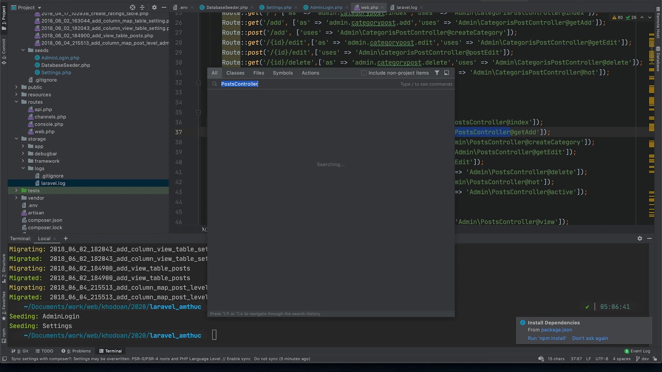Open the Remote Host side panel
Image resolution: width=662 pixels, height=372 pixels.
658,24
